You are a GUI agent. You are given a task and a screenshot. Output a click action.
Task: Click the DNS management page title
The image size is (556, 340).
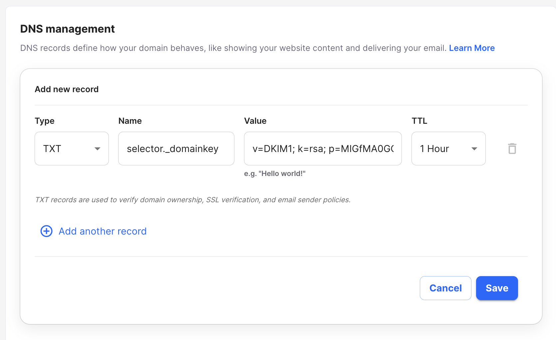coord(67,29)
